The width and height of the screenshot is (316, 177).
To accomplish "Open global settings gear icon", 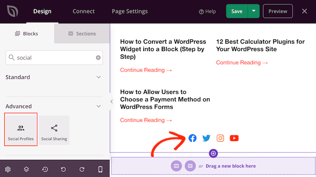I will pos(8,170).
